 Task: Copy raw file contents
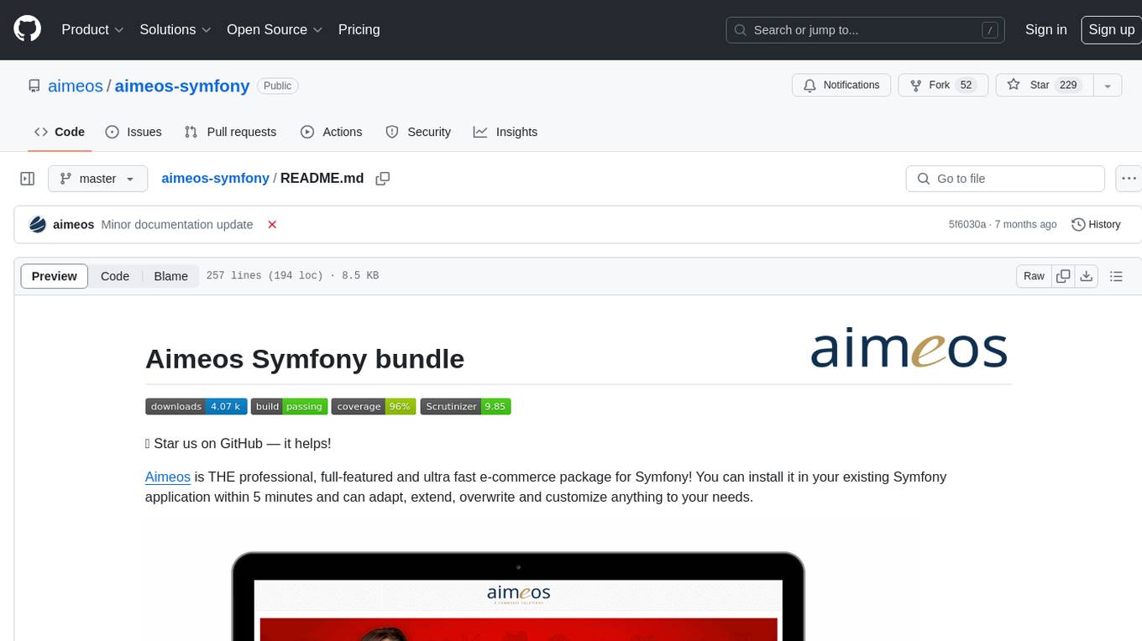[x=1063, y=276]
